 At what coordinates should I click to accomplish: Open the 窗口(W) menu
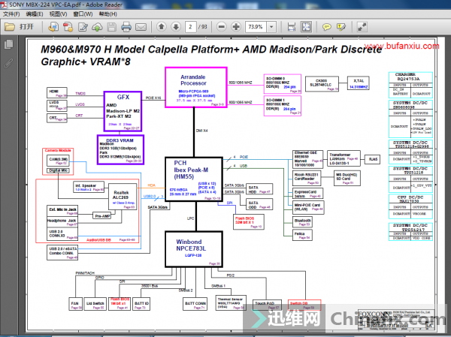(83, 14)
